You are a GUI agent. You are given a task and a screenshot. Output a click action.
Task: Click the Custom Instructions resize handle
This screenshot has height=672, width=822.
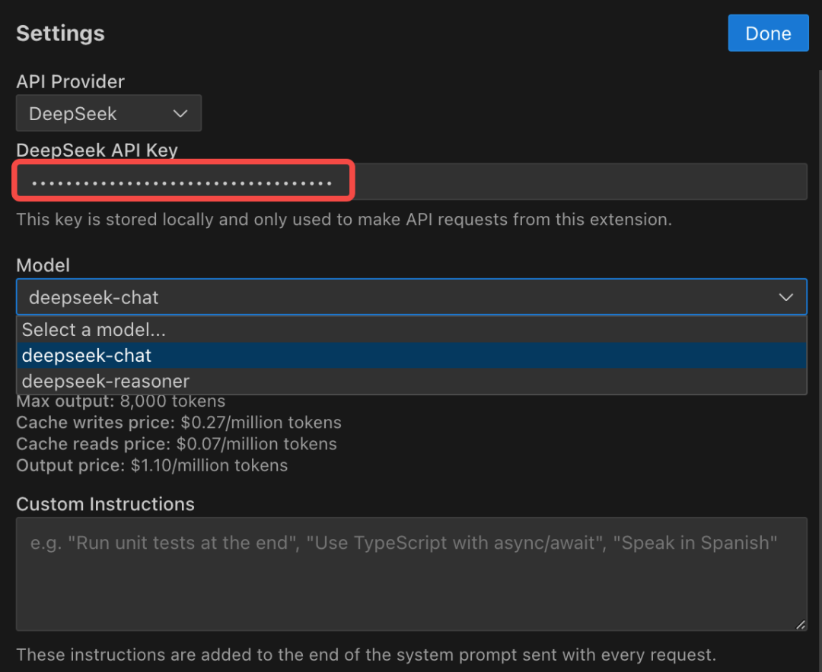[x=801, y=624]
